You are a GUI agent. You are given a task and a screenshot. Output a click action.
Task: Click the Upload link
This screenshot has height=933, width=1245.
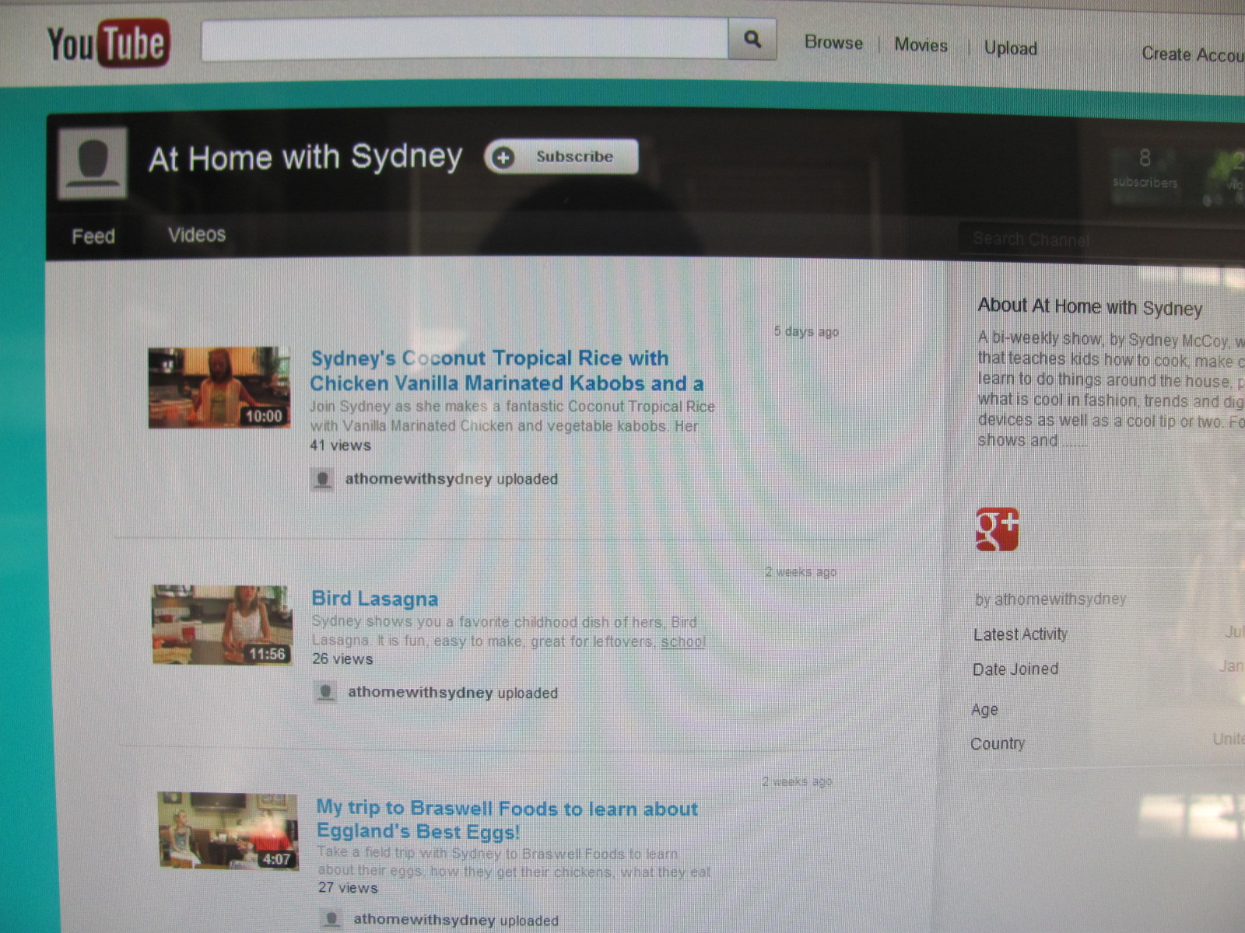click(1010, 48)
